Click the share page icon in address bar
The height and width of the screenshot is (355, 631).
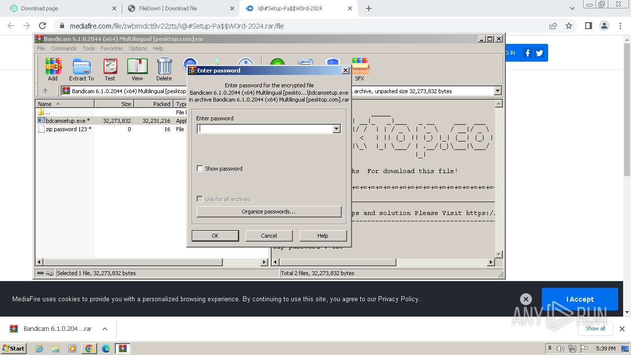[x=553, y=26]
